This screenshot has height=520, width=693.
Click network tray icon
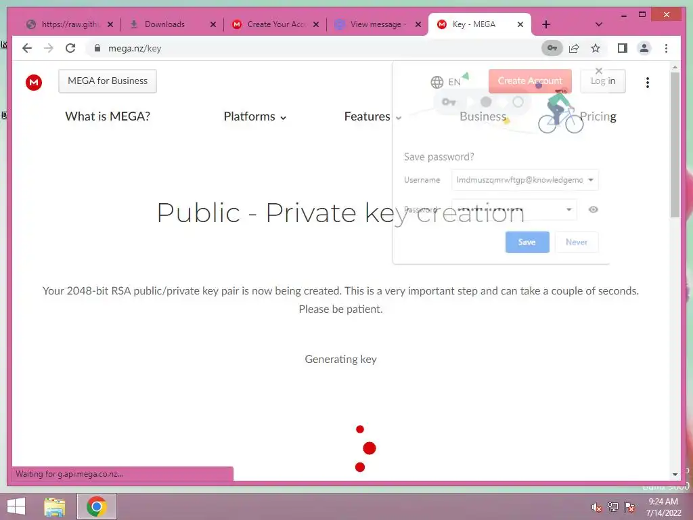click(x=613, y=506)
